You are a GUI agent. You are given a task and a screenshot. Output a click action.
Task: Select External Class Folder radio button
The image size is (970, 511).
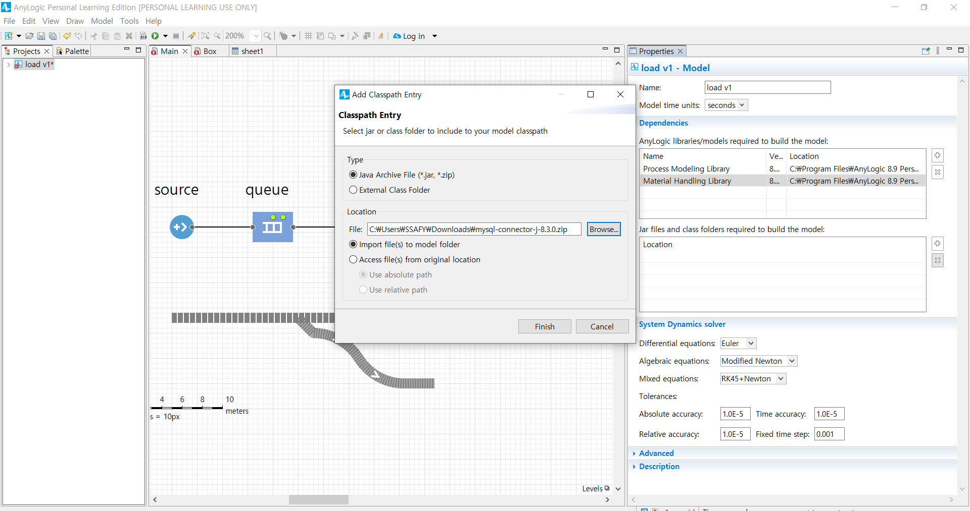click(353, 190)
